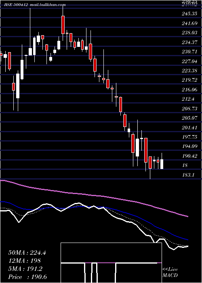
Task: Select the 223.38 price axis label
Action: coord(189,71)
